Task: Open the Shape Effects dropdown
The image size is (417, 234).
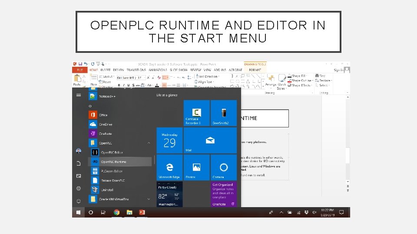Action: (300, 85)
